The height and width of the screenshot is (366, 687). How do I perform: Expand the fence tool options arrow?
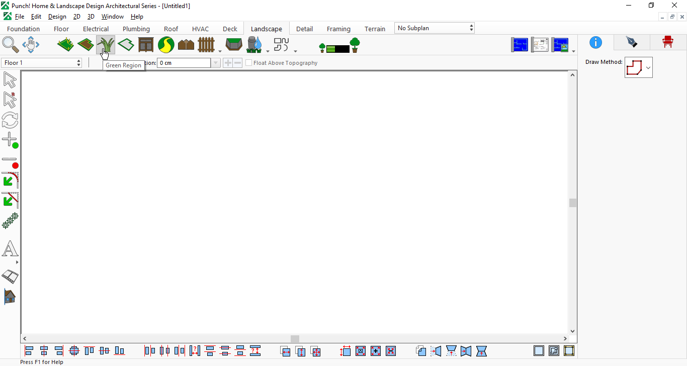pos(220,51)
